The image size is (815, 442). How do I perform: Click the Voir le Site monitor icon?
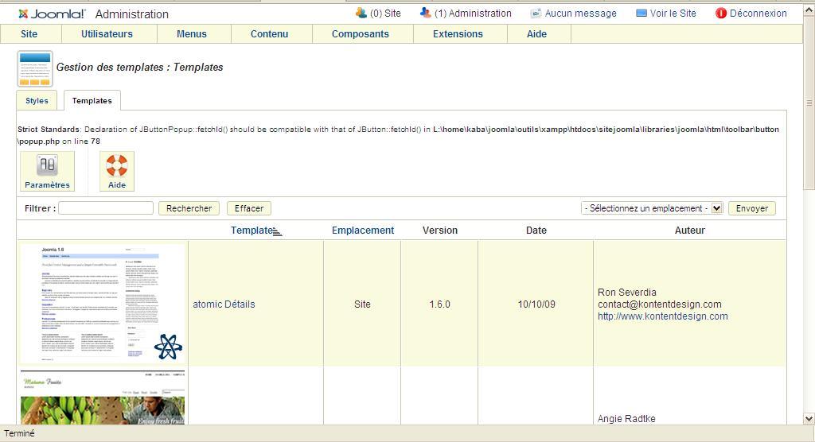tap(641, 13)
